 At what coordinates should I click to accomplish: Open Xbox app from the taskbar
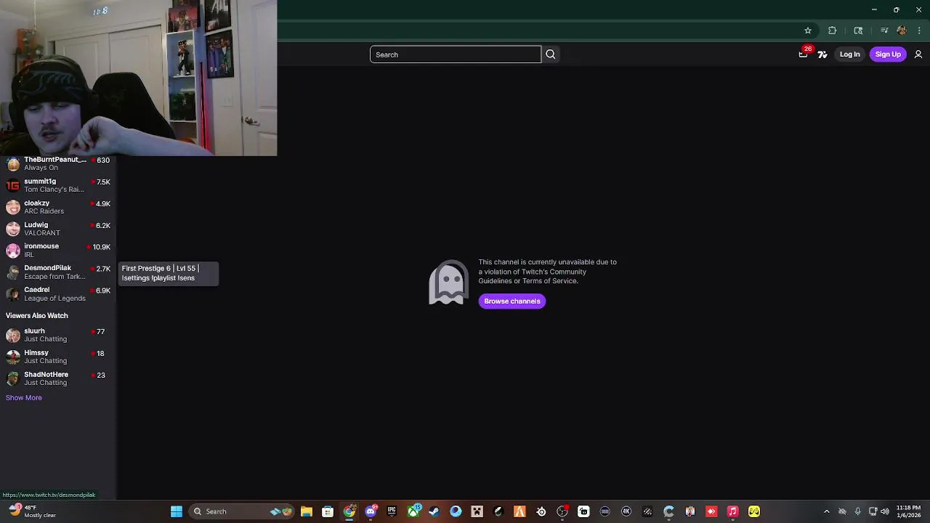(x=413, y=511)
